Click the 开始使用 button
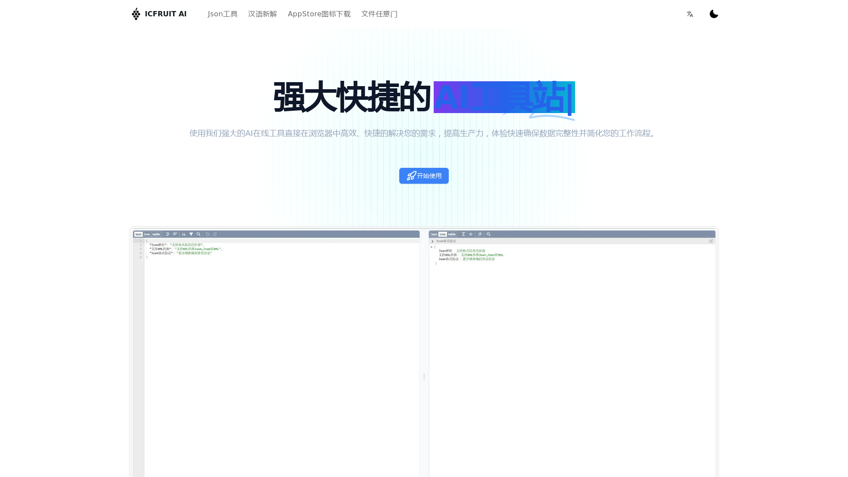Image resolution: width=848 pixels, height=477 pixels. point(424,176)
